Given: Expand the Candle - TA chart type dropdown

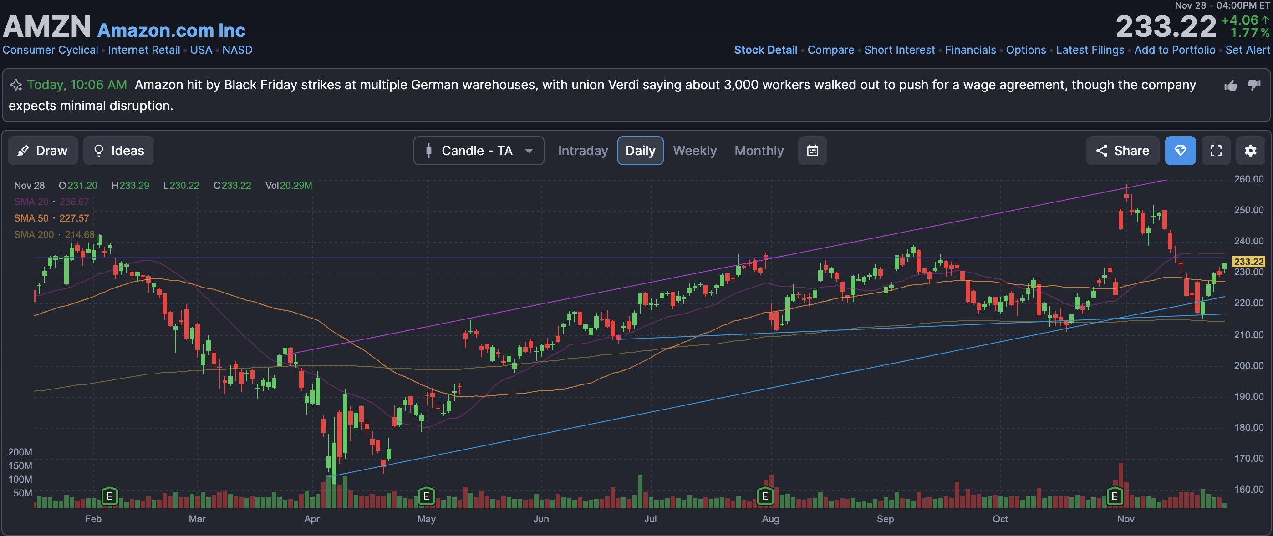Looking at the screenshot, I should pos(479,151).
